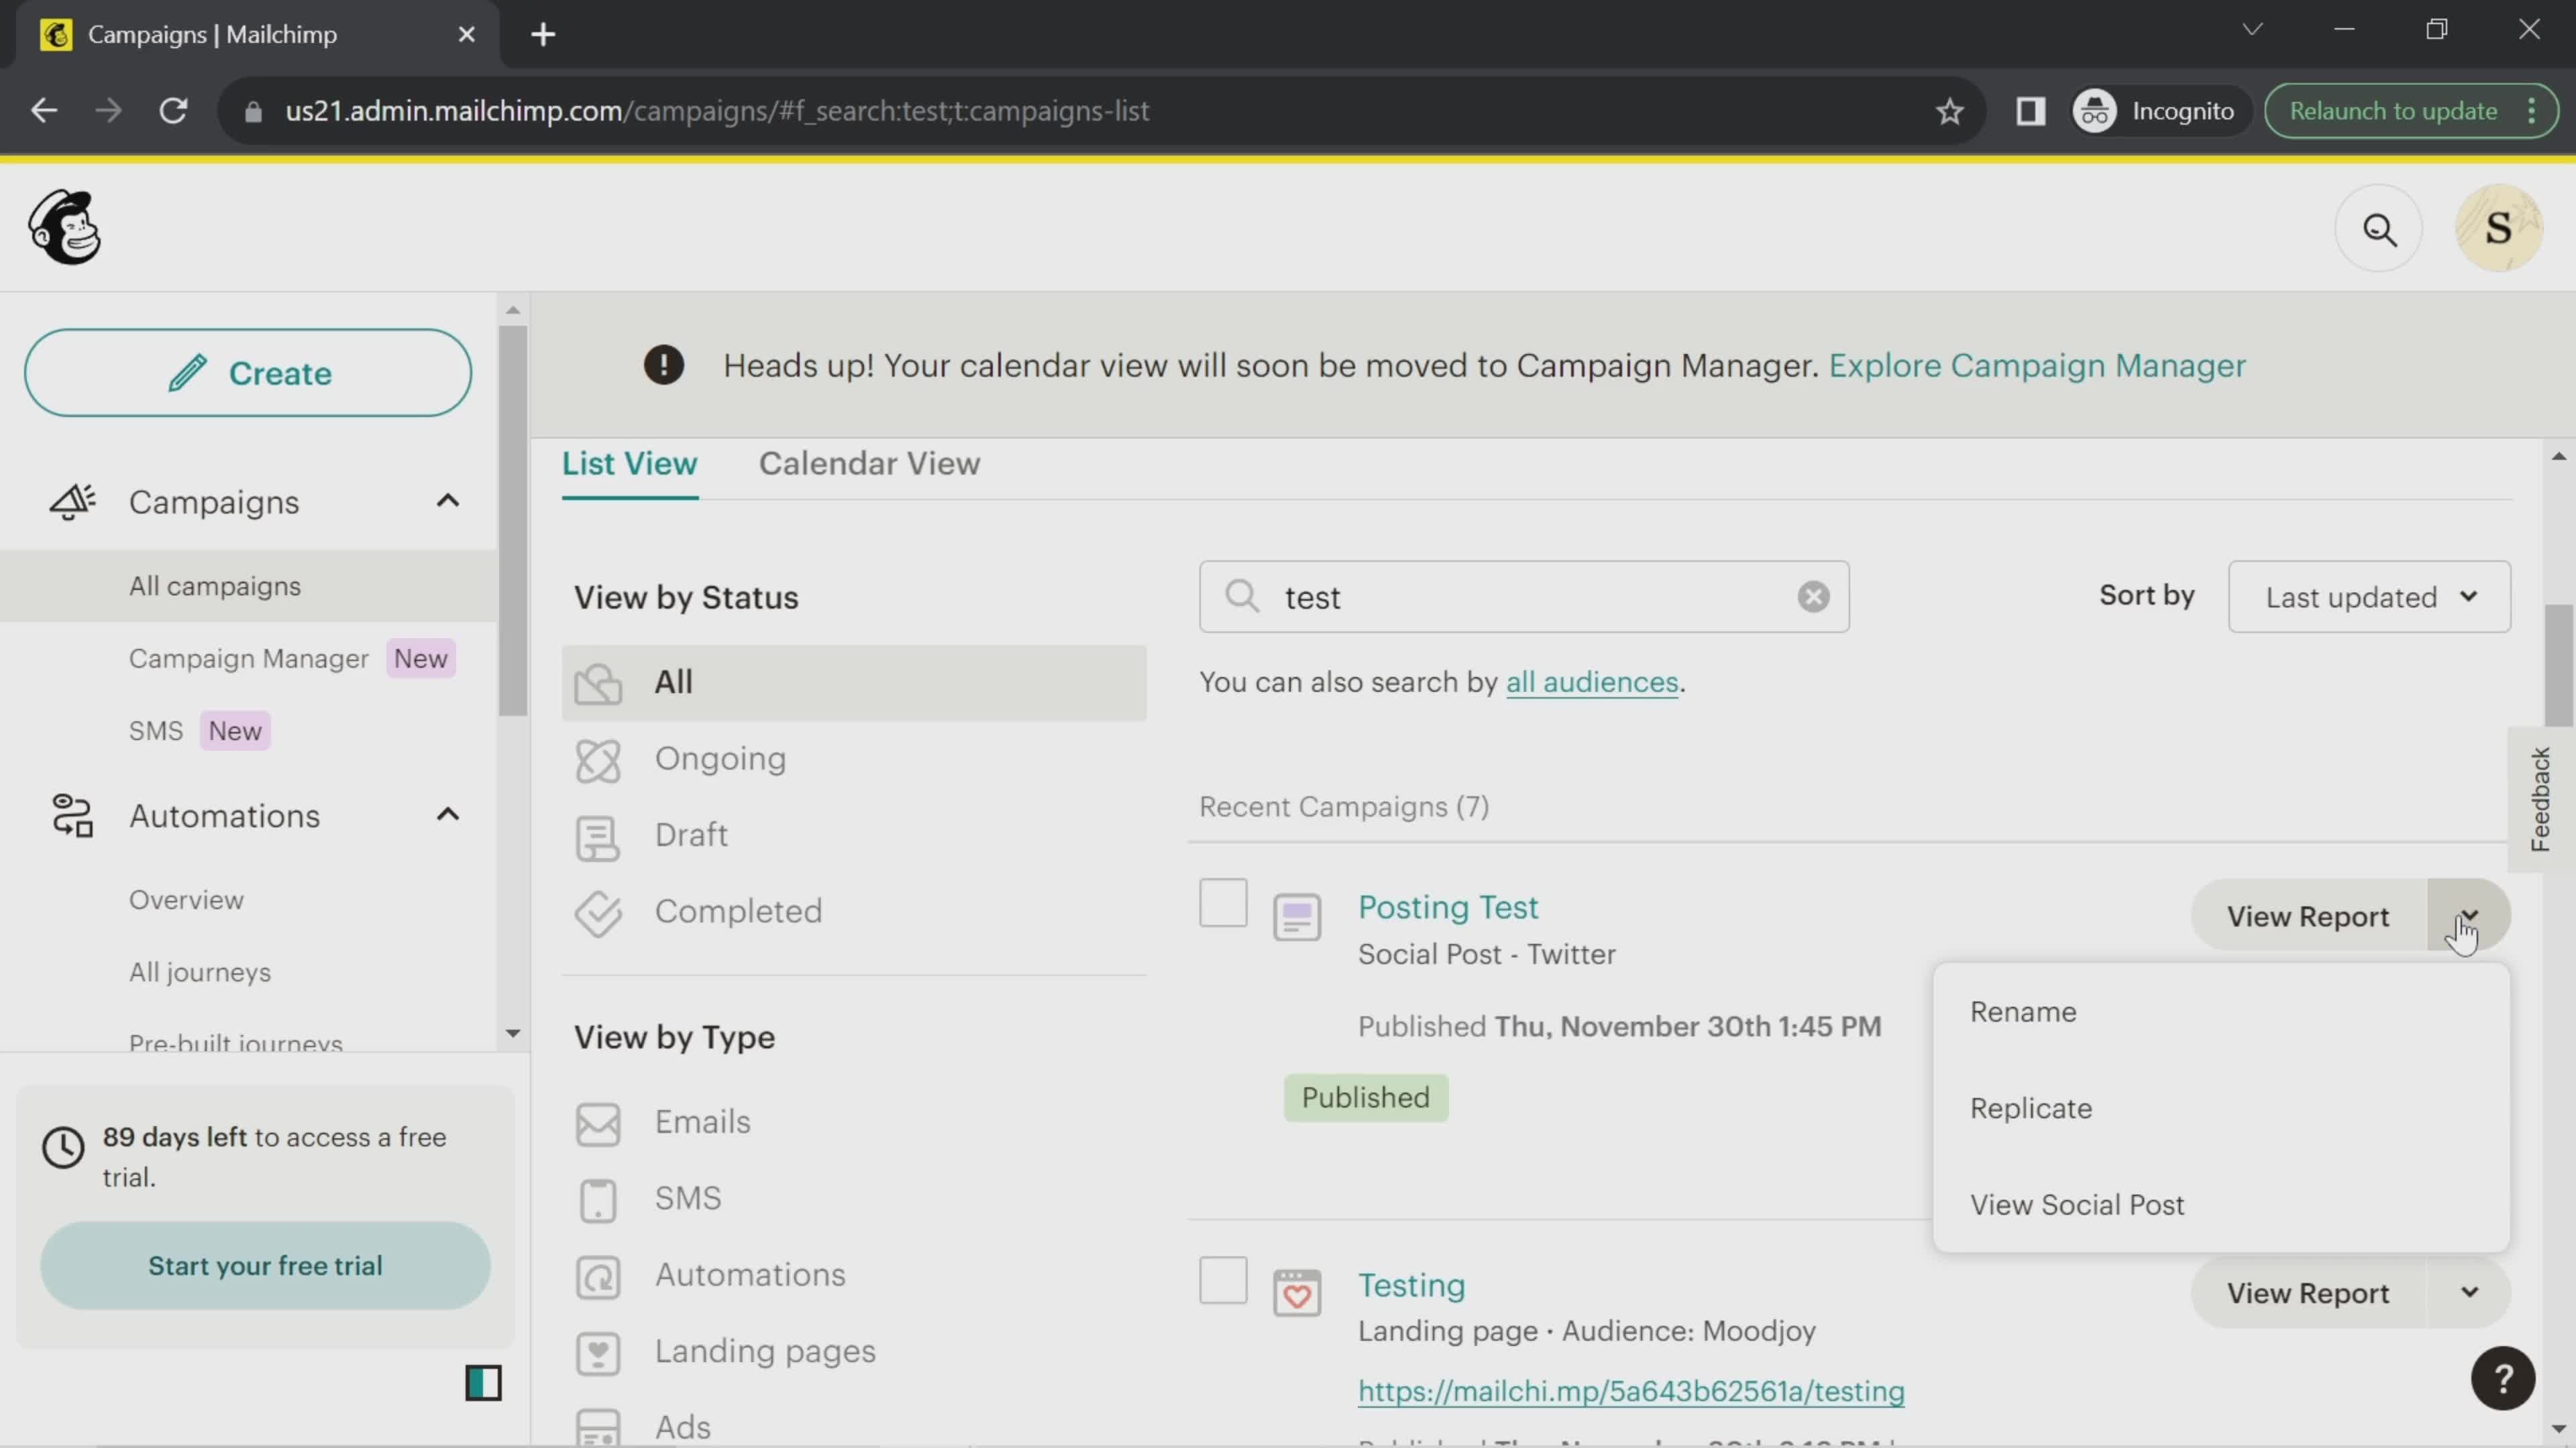
Task: Open the Posting Test campaign title
Action: click(x=1448, y=908)
